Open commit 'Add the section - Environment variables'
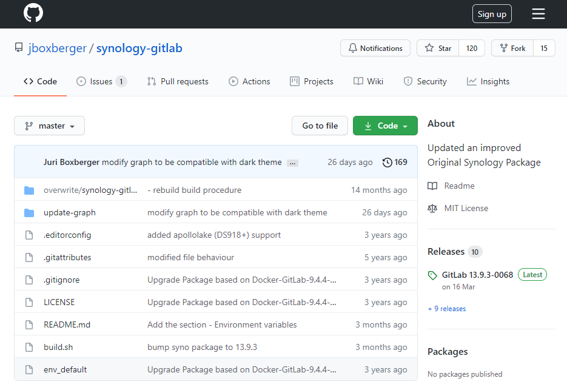The width and height of the screenshot is (567, 390). 222,325
